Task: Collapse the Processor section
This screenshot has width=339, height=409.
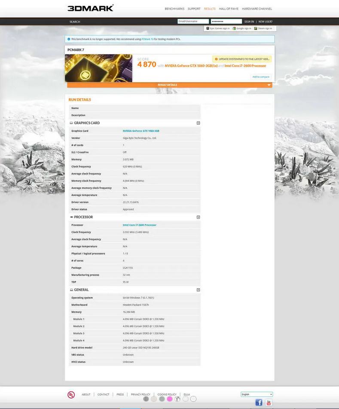Action: pyautogui.click(x=199, y=217)
